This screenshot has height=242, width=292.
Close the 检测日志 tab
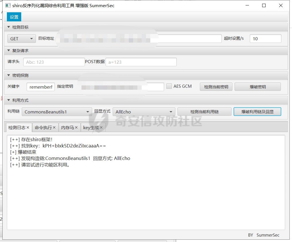(28, 127)
